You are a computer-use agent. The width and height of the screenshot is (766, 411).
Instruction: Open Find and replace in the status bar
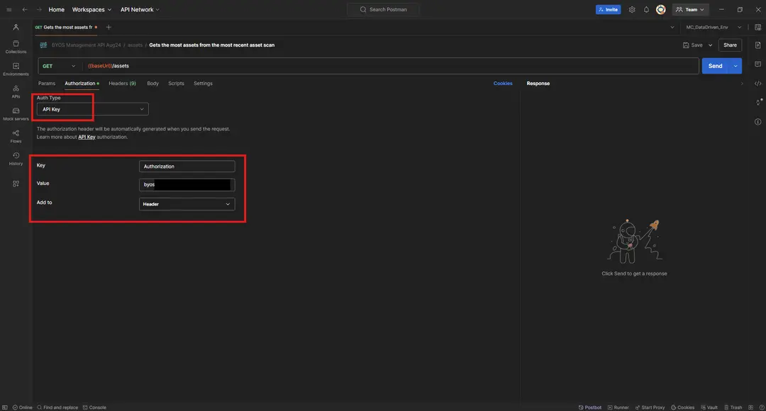coord(57,407)
